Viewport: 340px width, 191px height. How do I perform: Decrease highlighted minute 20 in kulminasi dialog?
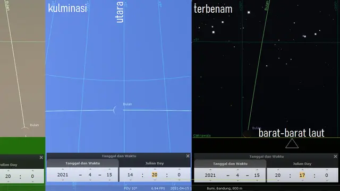tap(155, 180)
